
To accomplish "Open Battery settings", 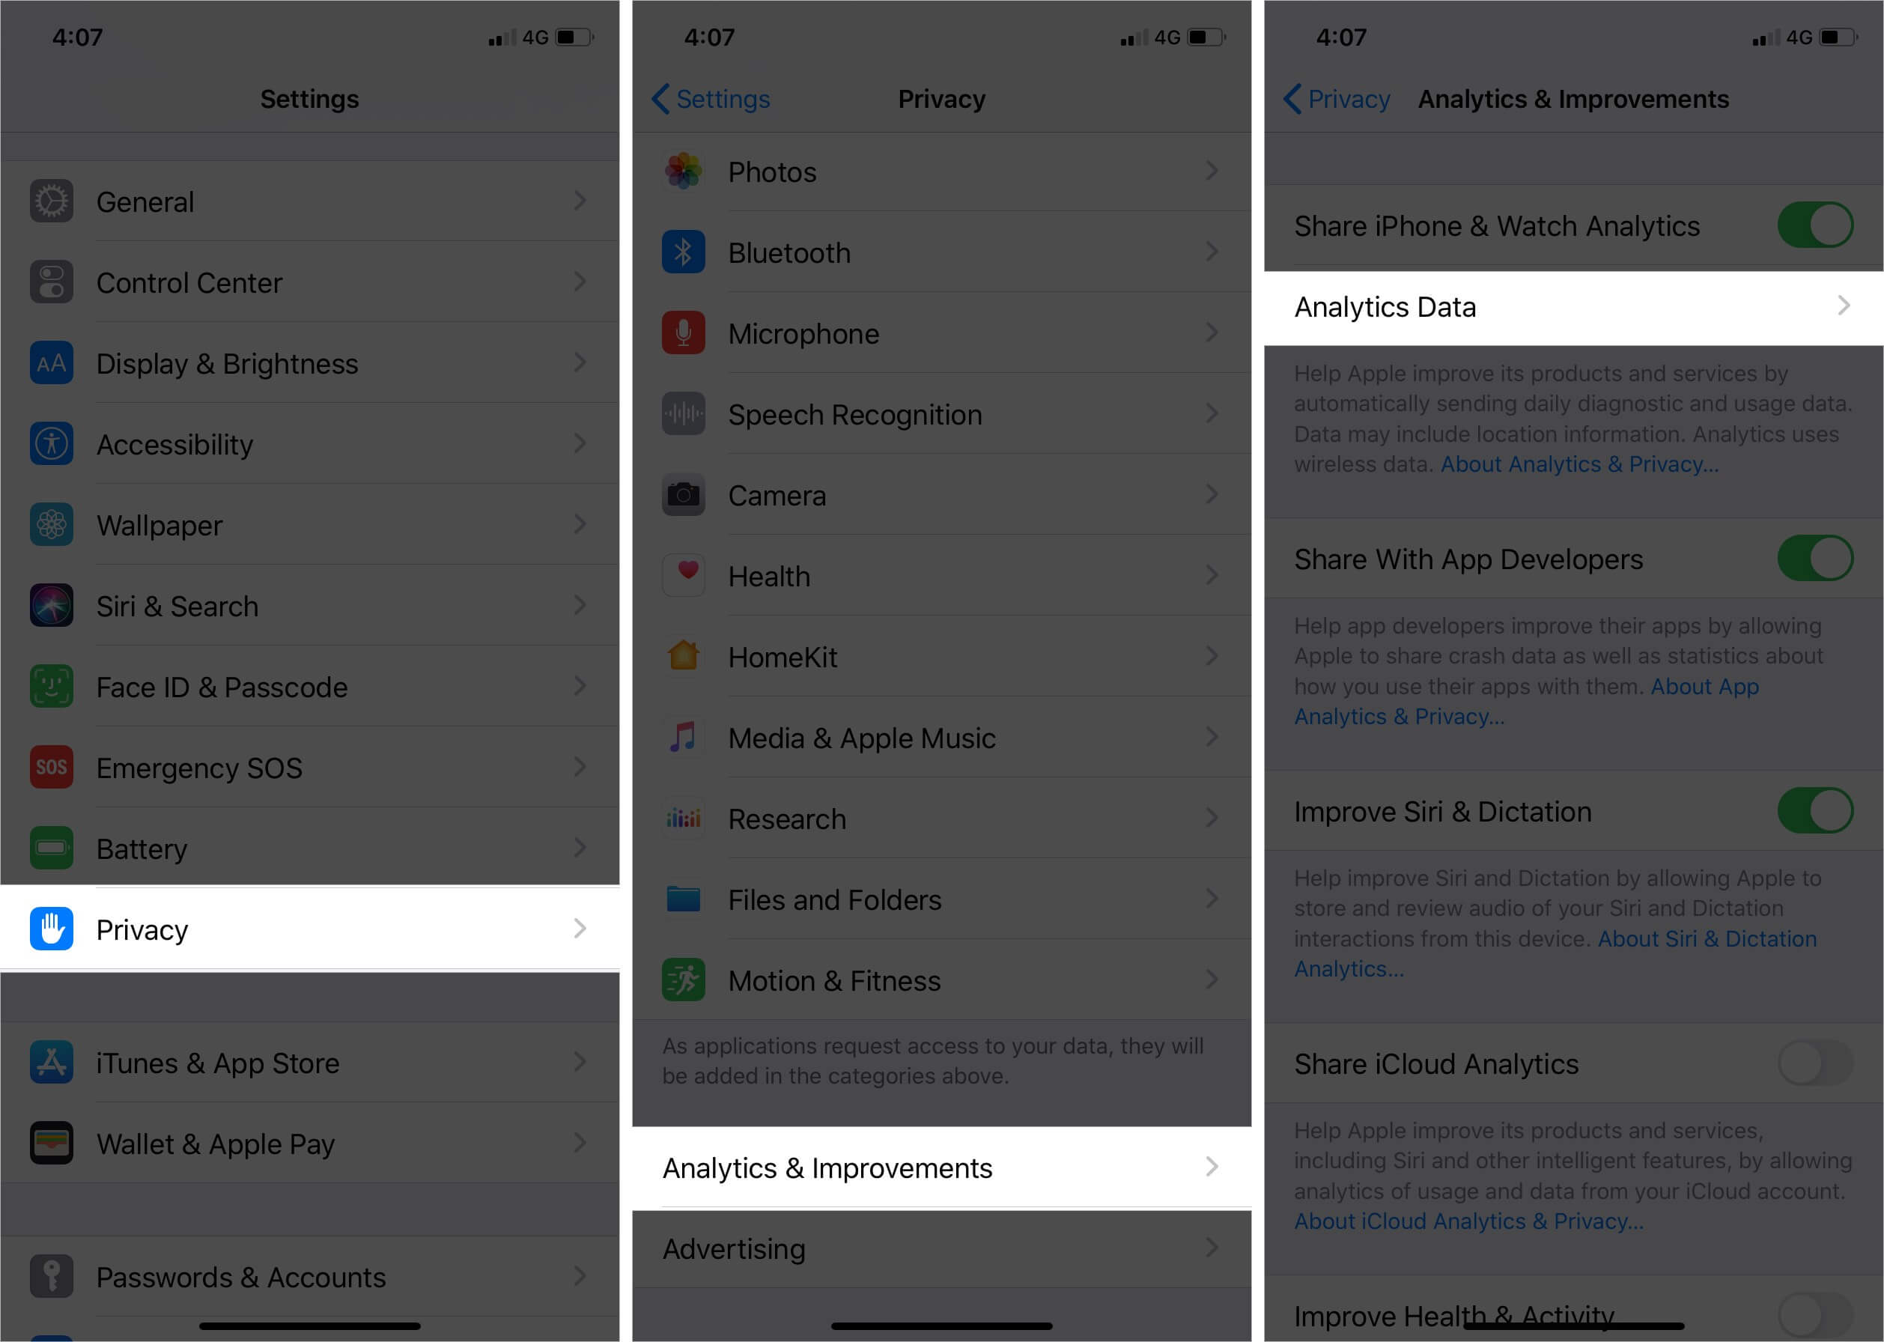I will [312, 847].
